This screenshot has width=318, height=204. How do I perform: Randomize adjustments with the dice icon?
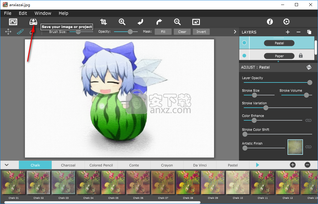(309, 67)
